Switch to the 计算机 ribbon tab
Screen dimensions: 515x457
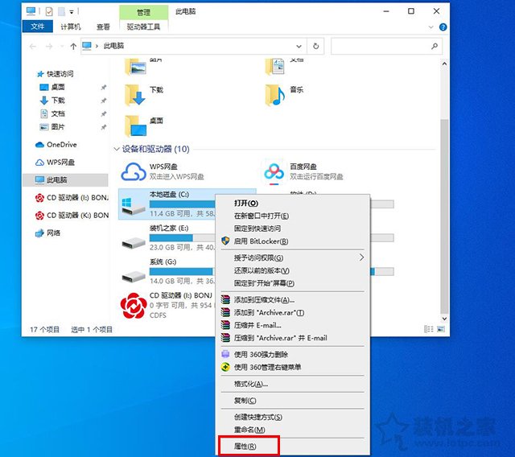point(71,27)
